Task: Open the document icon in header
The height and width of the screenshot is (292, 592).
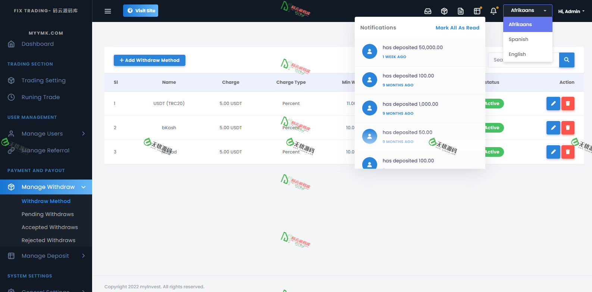Action: [461, 11]
